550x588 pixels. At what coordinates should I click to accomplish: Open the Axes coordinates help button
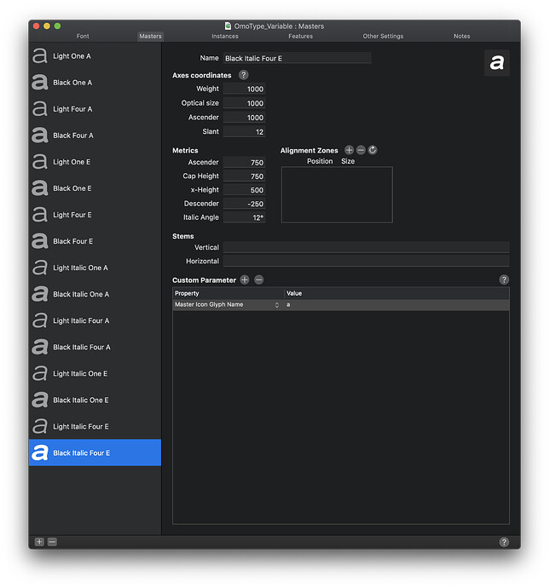[x=244, y=75]
